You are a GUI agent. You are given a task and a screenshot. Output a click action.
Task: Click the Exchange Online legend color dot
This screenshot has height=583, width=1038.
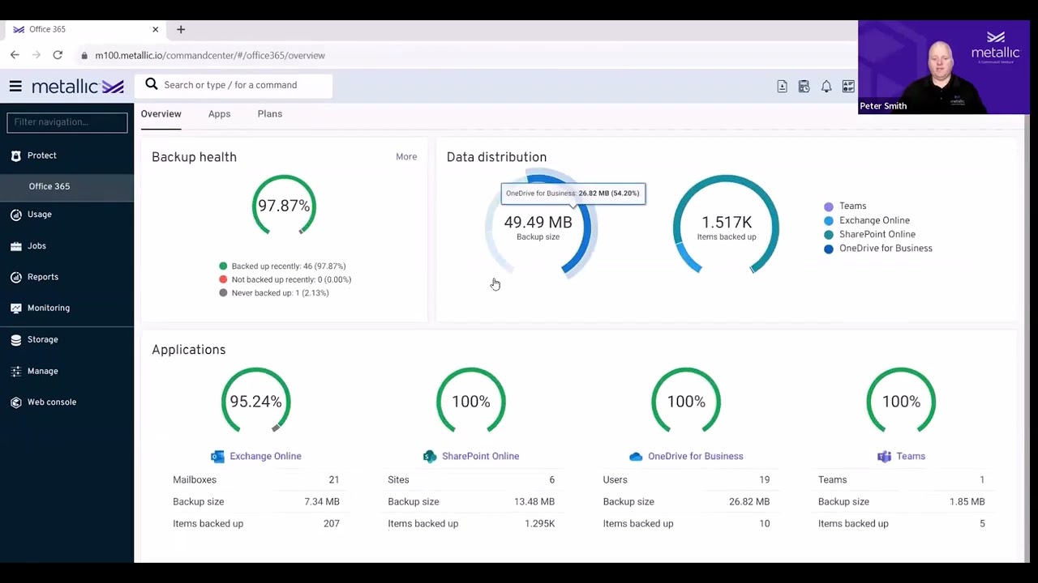coord(829,220)
